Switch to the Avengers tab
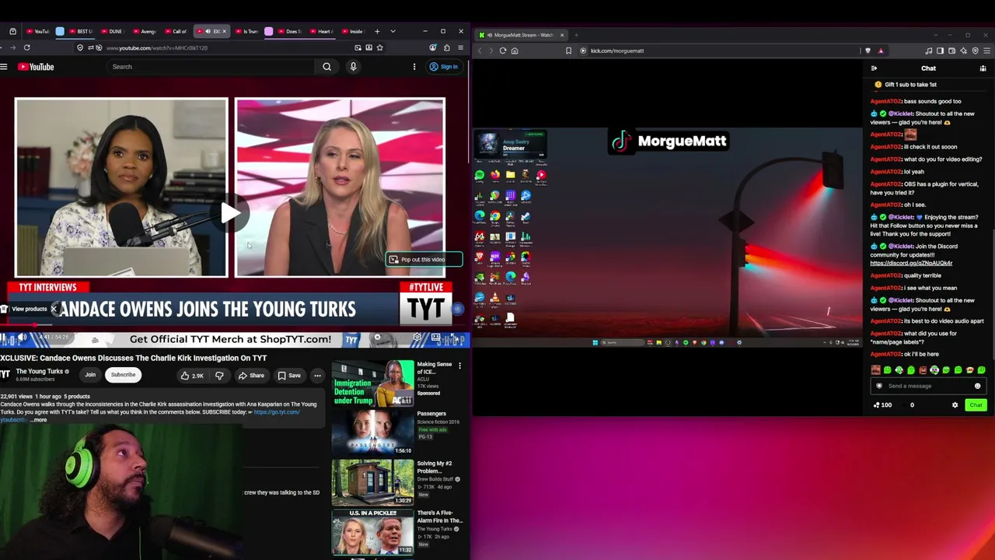This screenshot has height=560, width=995. pos(144,32)
